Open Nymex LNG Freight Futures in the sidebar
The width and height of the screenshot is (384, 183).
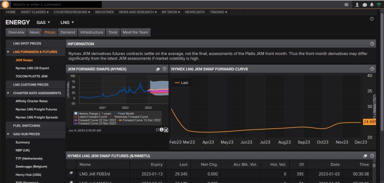pyautogui.click(x=35, y=109)
